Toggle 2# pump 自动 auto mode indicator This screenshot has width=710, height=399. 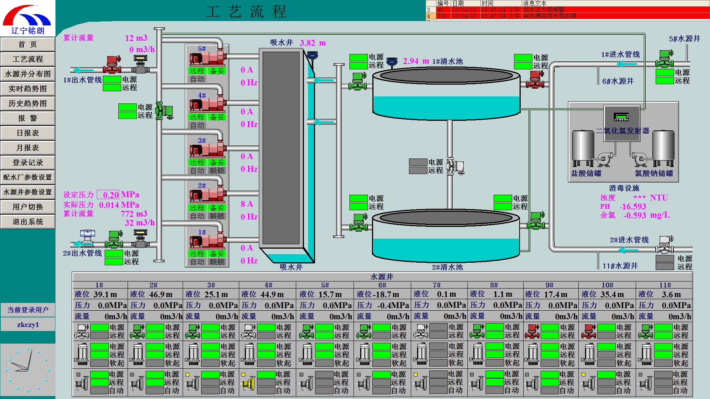197,216
